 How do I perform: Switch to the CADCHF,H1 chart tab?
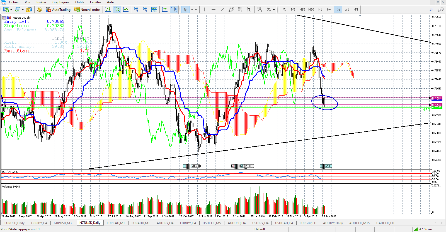point(385,223)
